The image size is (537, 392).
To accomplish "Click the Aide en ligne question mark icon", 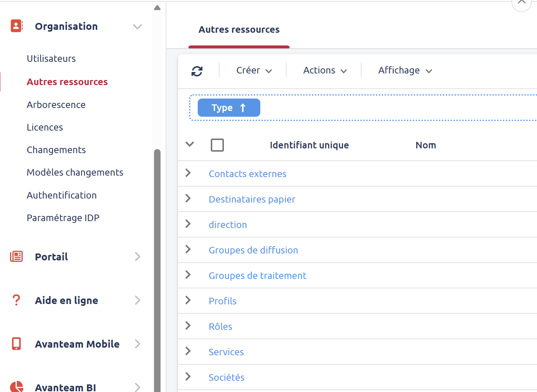I will 16,300.
